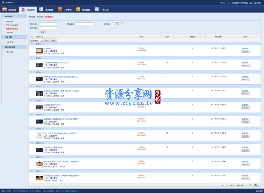Check the box for 商品ID 27
This screenshot has height=193, width=264.
(x=32, y=72)
